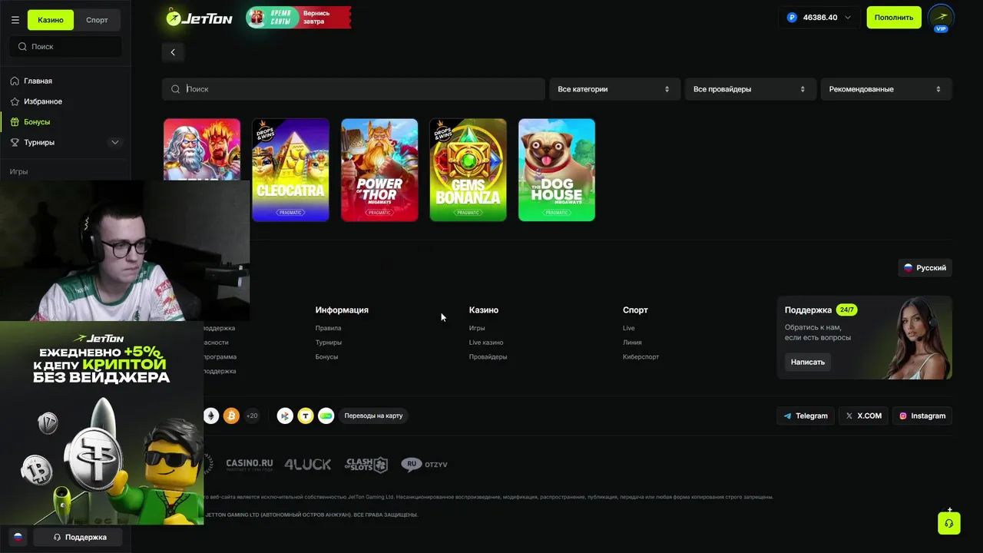The height and width of the screenshot is (553, 983).
Task: Click the Главная home icon
Action: point(15,81)
